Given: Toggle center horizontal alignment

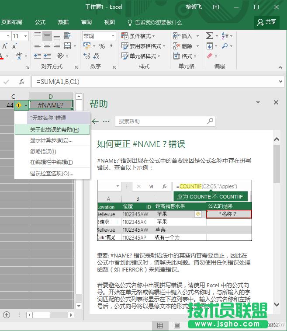Looking at the screenshot, I should pyautogui.click(x=47, y=46).
